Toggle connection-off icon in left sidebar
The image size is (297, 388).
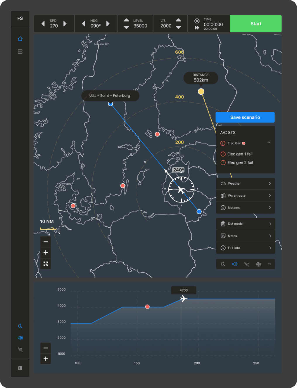click(x=20, y=349)
